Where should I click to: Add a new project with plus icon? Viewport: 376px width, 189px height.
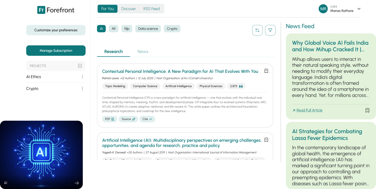click(x=80, y=66)
